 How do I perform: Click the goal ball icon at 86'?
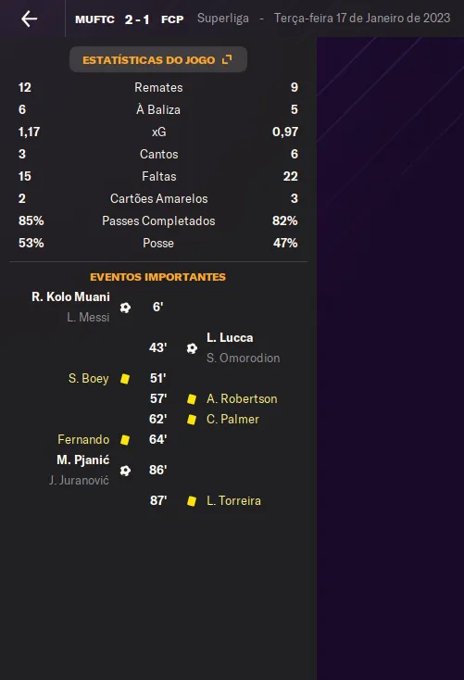tap(125, 471)
